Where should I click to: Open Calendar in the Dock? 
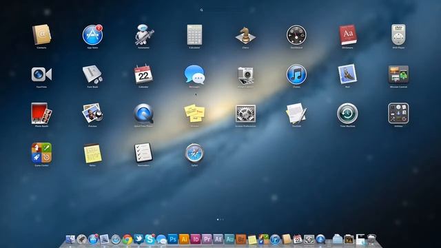(x=298, y=239)
